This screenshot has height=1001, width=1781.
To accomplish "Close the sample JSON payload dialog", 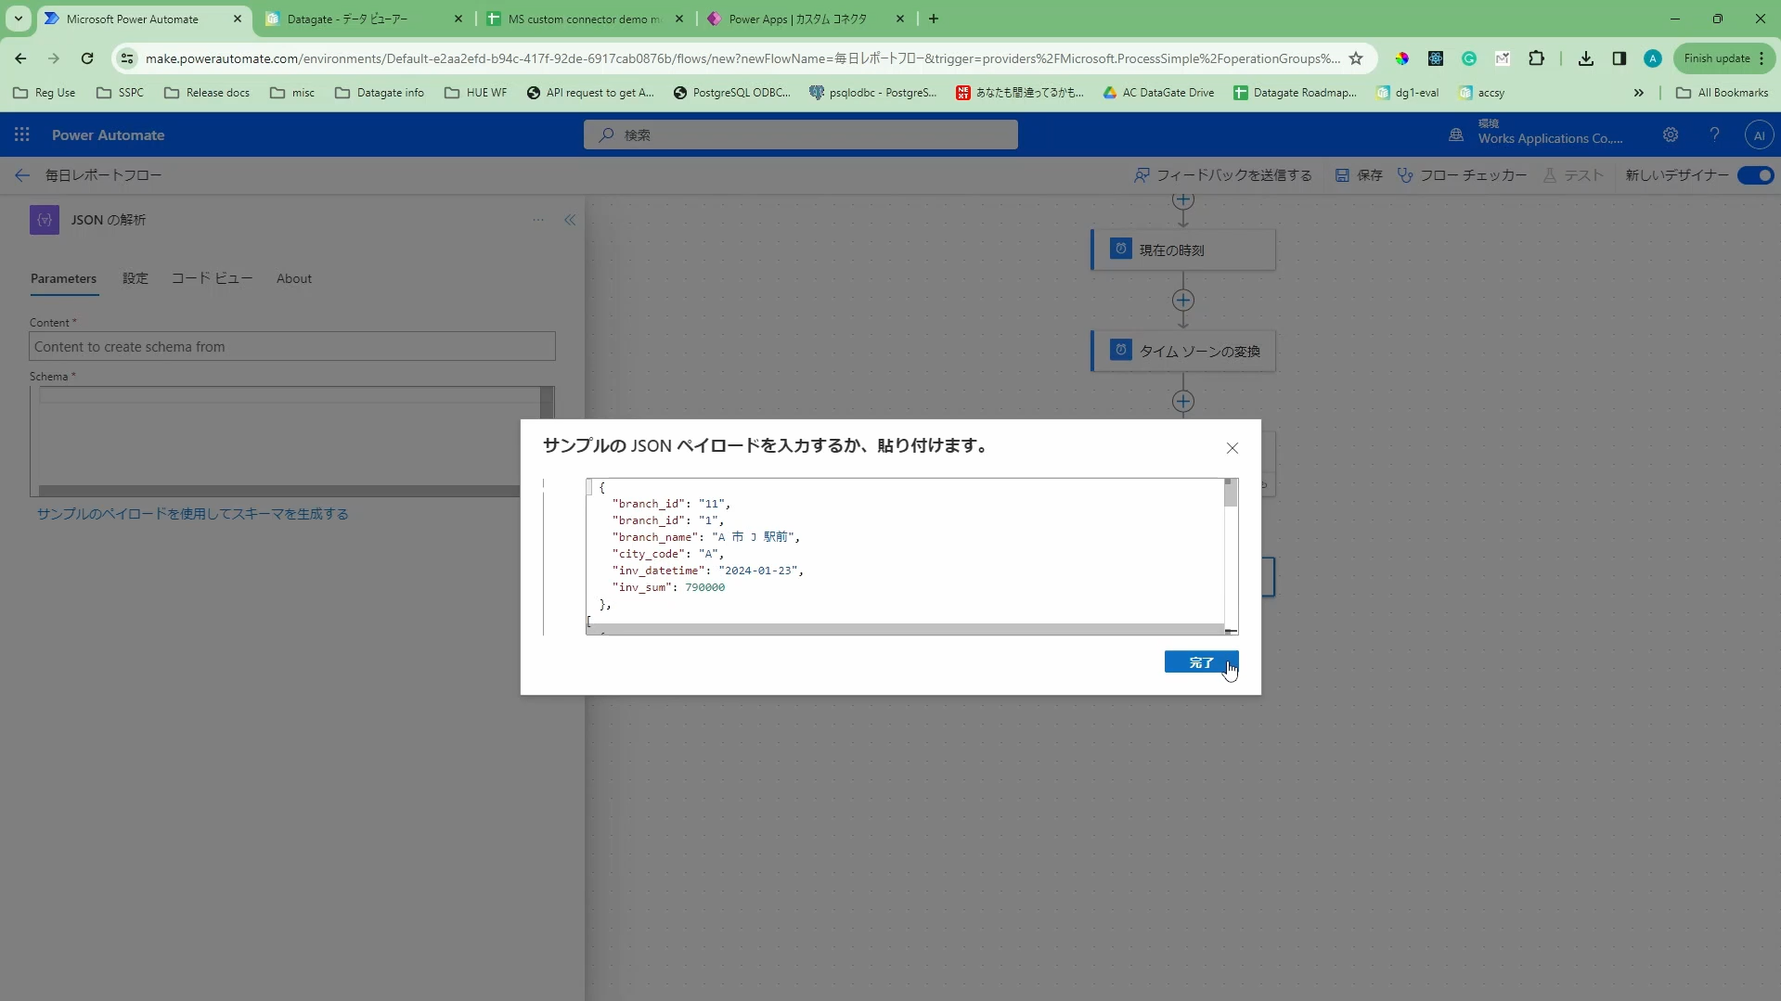I will click(x=1233, y=448).
